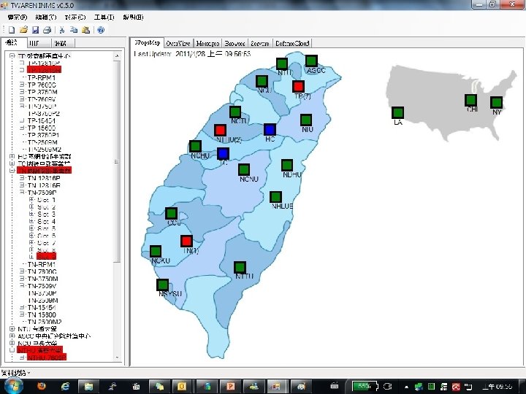
Task: Switch to the Messages tab
Action: pyautogui.click(x=207, y=43)
